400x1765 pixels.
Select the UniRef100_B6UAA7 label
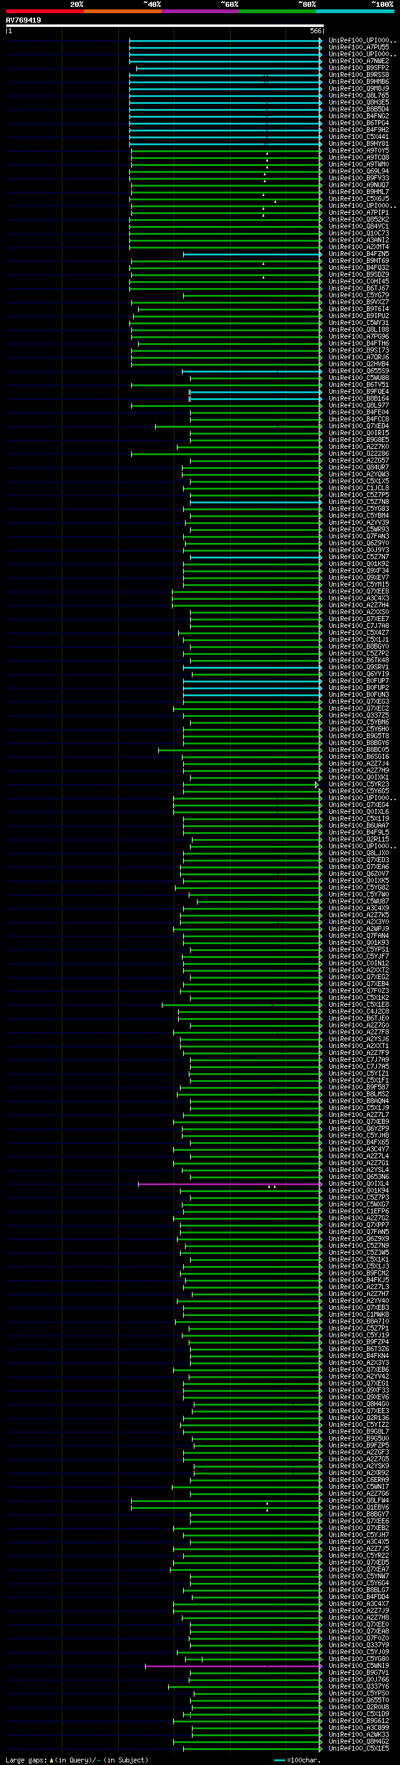(359, 826)
